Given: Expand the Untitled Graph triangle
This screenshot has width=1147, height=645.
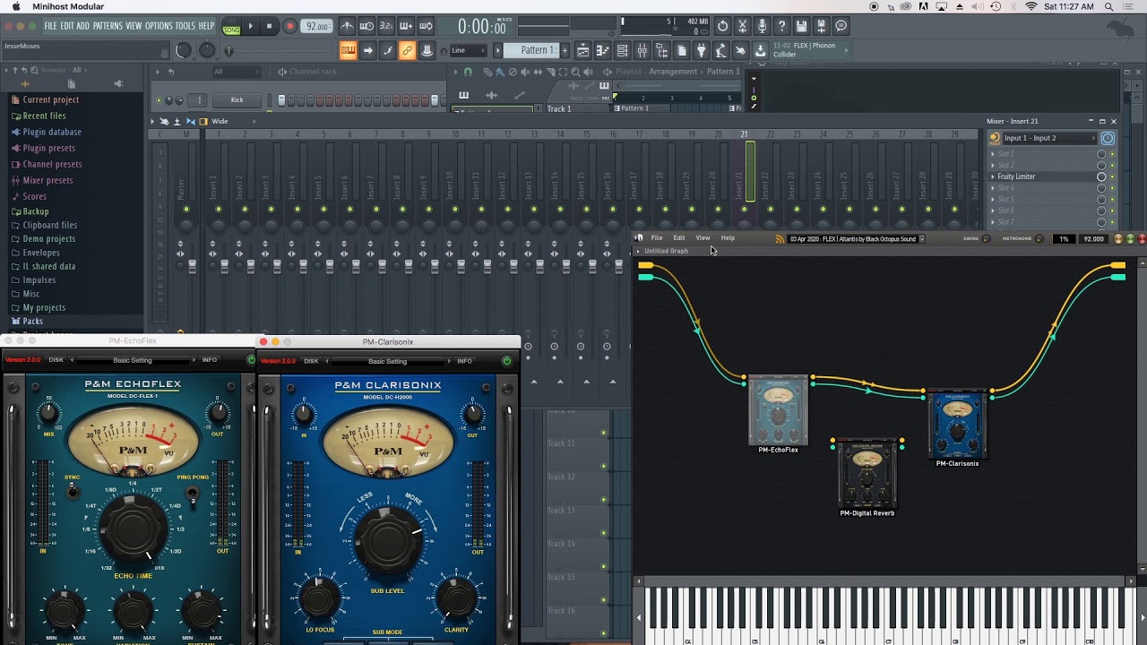Looking at the screenshot, I should [x=638, y=251].
